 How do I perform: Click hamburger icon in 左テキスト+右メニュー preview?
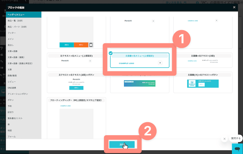pyautogui.click(x=90, y=61)
